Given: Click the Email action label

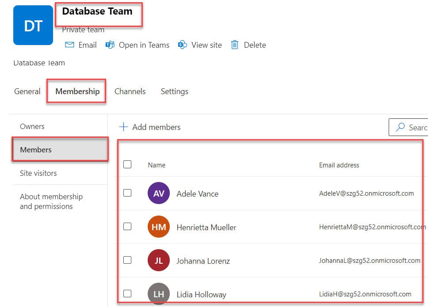Looking at the screenshot, I should coord(88,45).
